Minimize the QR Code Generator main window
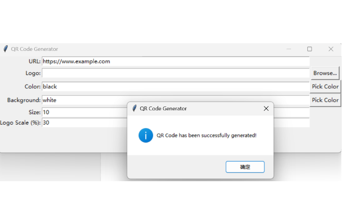 point(289,49)
